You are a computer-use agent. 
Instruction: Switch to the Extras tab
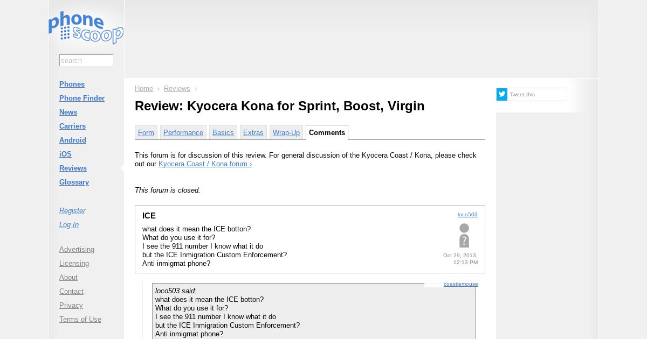coord(253,132)
